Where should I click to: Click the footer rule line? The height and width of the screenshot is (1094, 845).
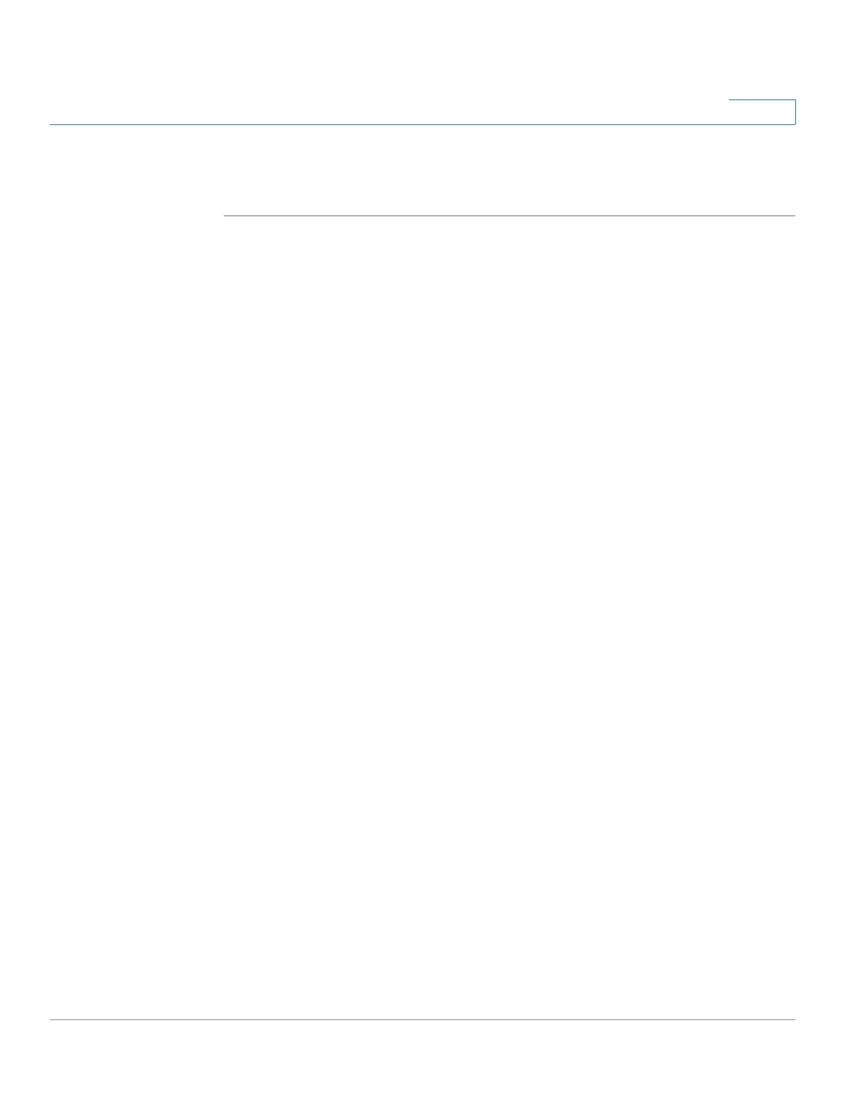422,1019
